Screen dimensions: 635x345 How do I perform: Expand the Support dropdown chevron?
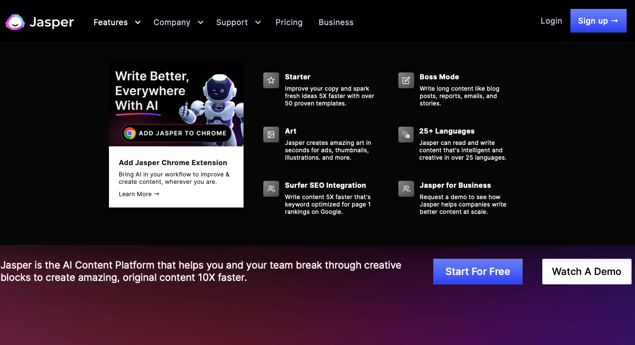click(x=258, y=22)
